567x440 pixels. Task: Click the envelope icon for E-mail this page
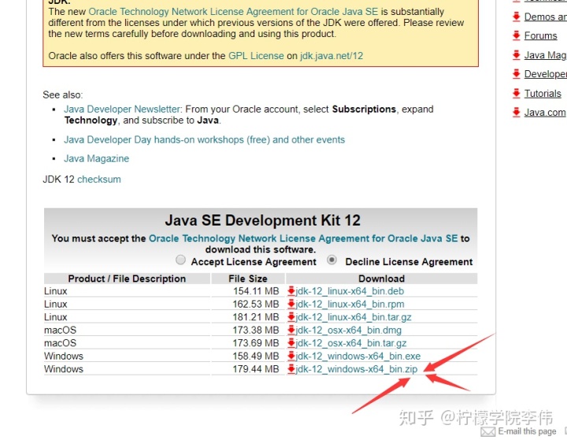[x=487, y=431]
